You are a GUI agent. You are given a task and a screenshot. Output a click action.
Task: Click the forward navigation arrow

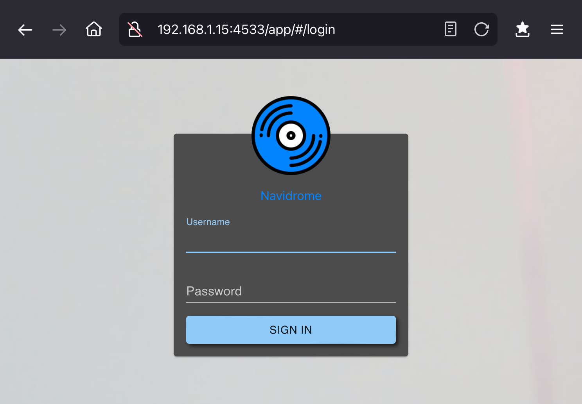(x=59, y=30)
